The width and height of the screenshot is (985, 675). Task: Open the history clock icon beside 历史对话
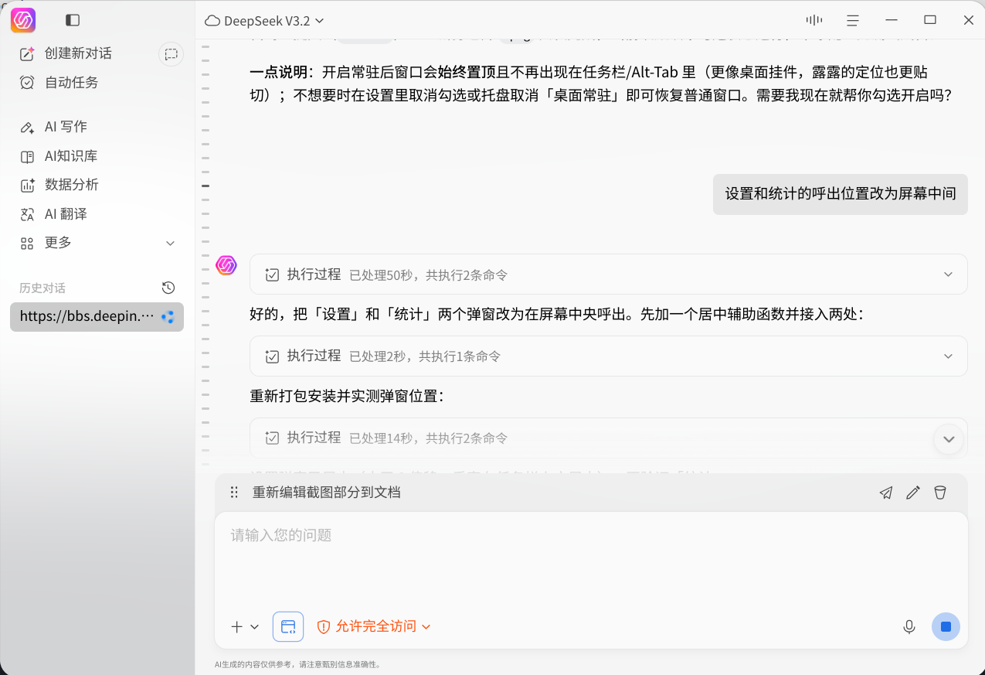[x=168, y=288]
